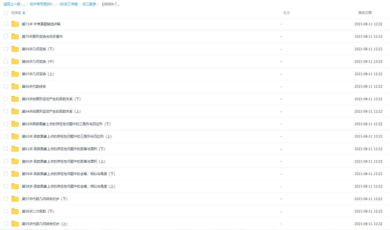Viewport: 390px width, 230px height.
Task: Click folder icon for 第56讲二次函数（下）
Action: [15, 211]
